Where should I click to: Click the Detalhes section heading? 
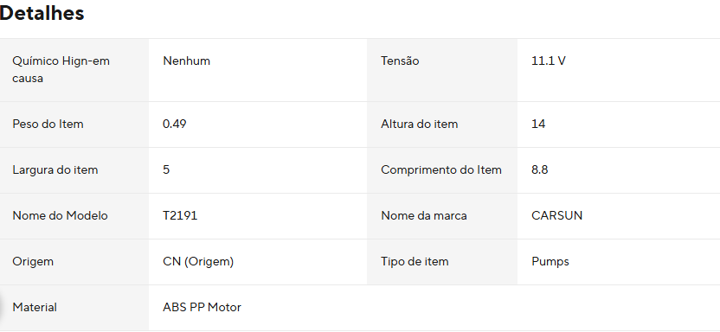[x=42, y=13]
